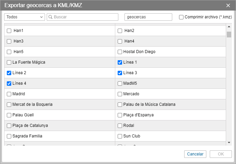This screenshot has width=236, height=164.
Task: Check the Plaça d'Espanya geofence
Action: tap(120, 115)
